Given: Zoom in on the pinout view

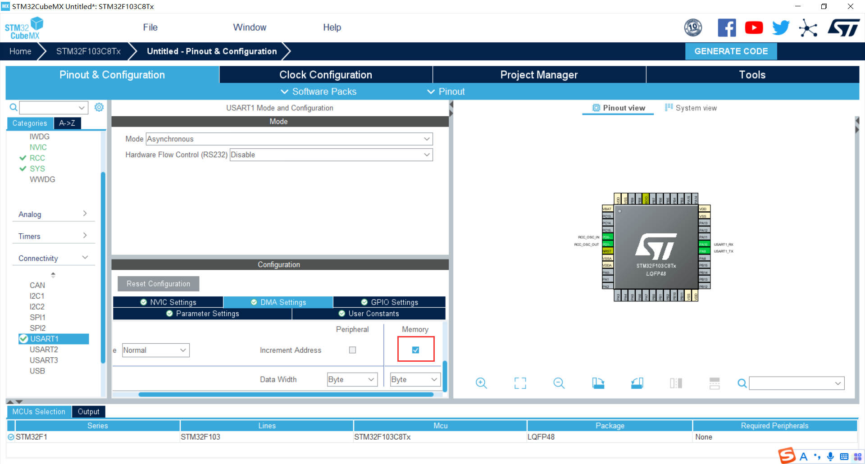Looking at the screenshot, I should click(x=481, y=383).
